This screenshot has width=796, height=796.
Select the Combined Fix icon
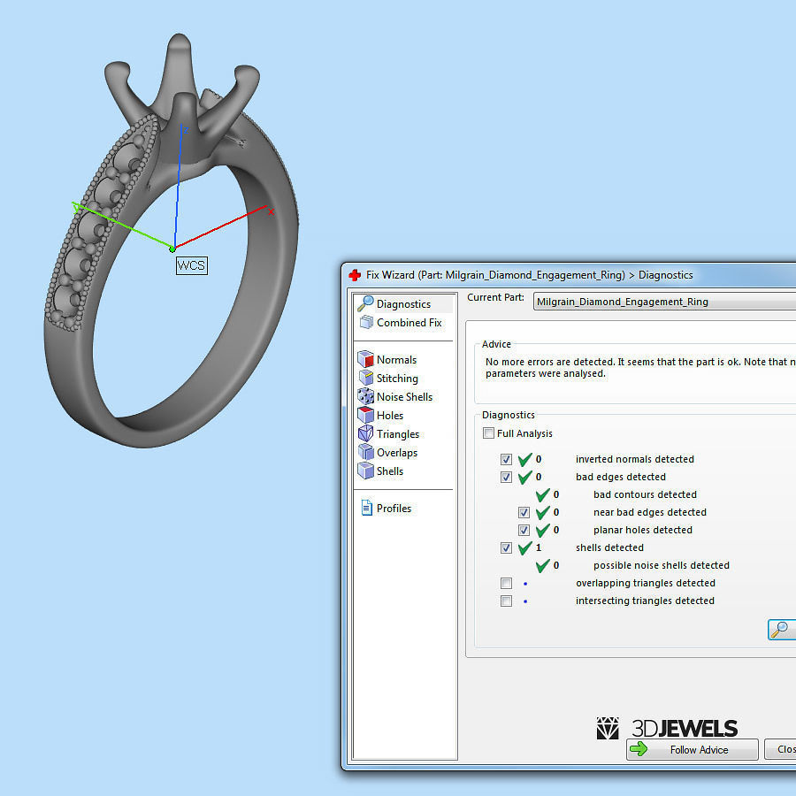(x=366, y=322)
